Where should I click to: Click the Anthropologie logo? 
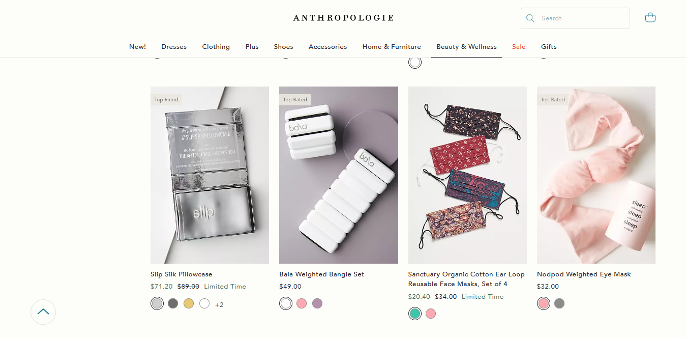point(343,18)
